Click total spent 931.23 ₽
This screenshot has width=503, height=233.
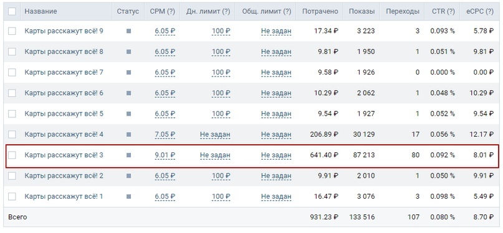pyautogui.click(x=324, y=217)
